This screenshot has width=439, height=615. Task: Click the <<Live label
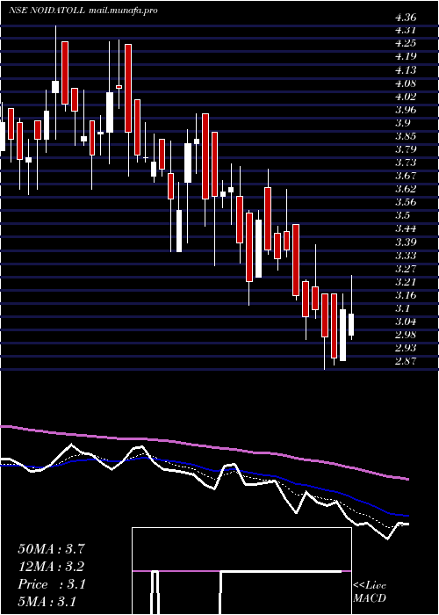370,586
